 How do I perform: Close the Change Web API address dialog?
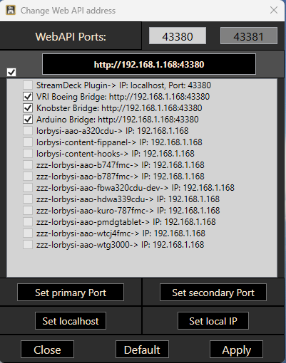(274, 10)
